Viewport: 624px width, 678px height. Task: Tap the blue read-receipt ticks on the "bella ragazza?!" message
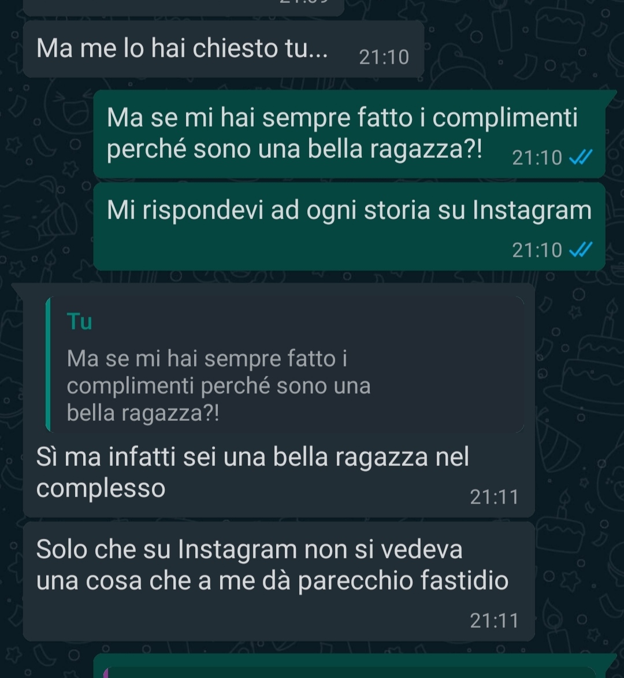[580, 158]
